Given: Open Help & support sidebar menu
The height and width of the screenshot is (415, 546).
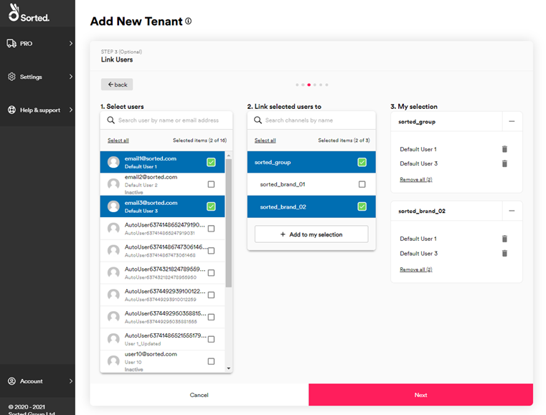Looking at the screenshot, I should tap(37, 110).
